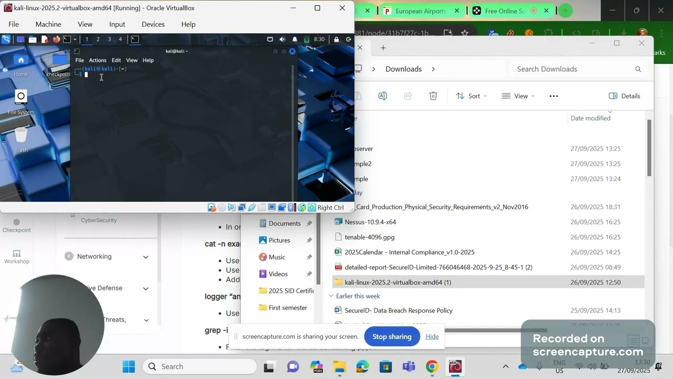Expand the terminal launcher dropdown arrow in Kali panel
The height and width of the screenshot is (379, 673).
click(x=75, y=39)
